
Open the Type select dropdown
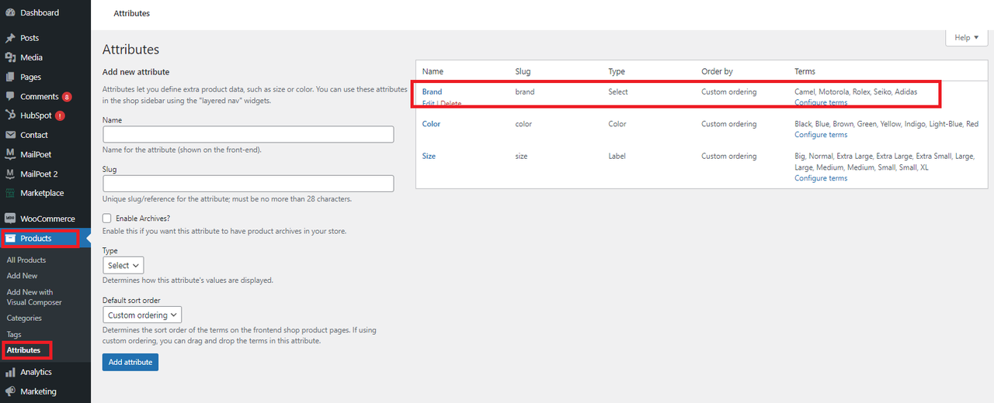[123, 265]
